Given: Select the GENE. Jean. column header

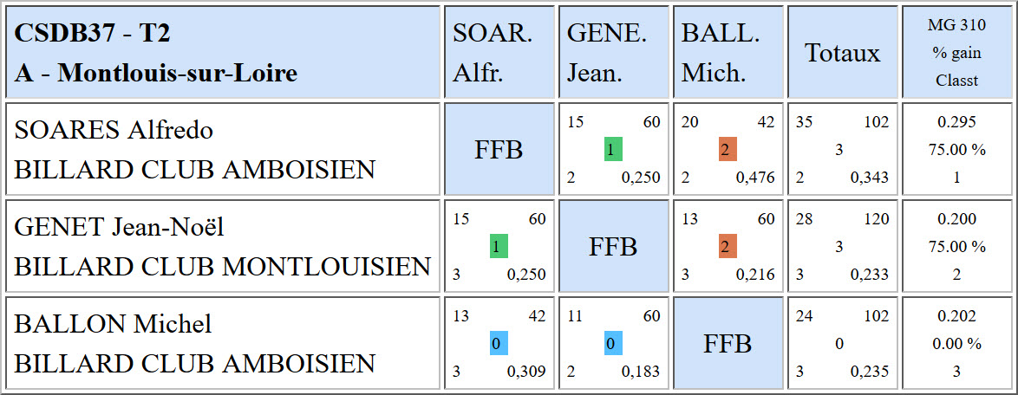Looking at the screenshot, I should point(614,53).
